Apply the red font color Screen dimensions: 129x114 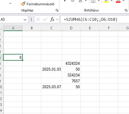coord(118,1)
